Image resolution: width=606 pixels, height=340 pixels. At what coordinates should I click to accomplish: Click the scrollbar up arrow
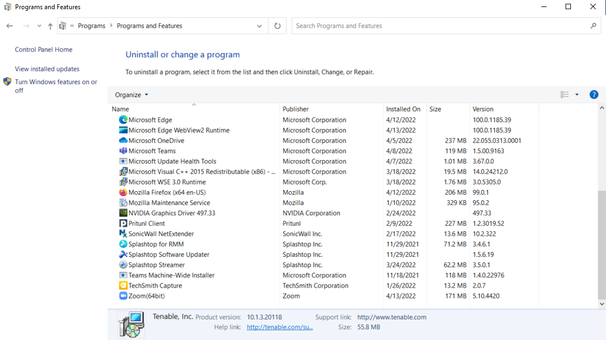(x=602, y=108)
